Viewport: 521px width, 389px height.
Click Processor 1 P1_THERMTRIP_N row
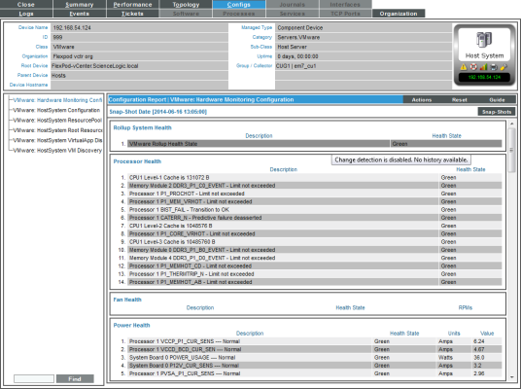click(314, 274)
